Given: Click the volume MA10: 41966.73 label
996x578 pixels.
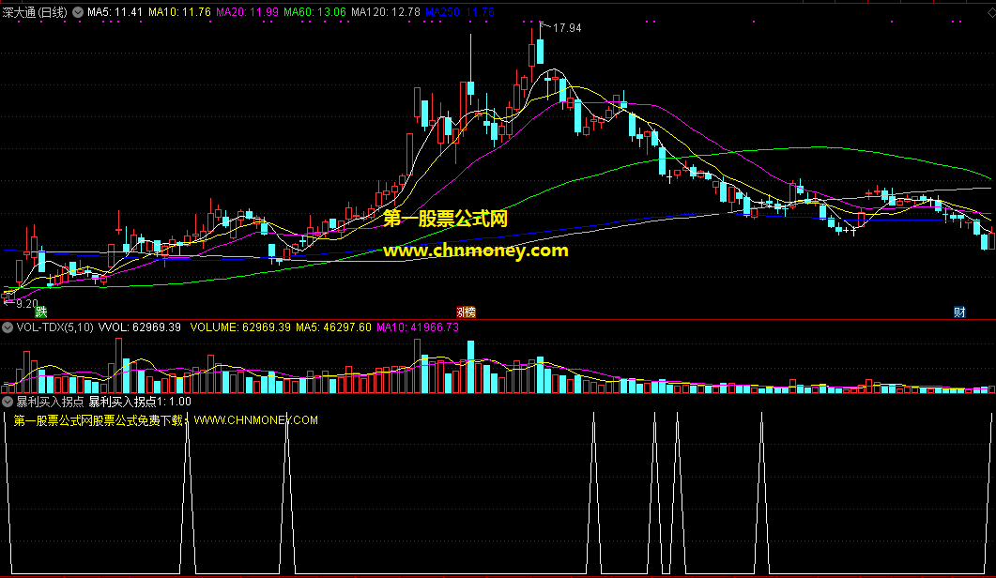Looking at the screenshot, I should pyautogui.click(x=418, y=327).
